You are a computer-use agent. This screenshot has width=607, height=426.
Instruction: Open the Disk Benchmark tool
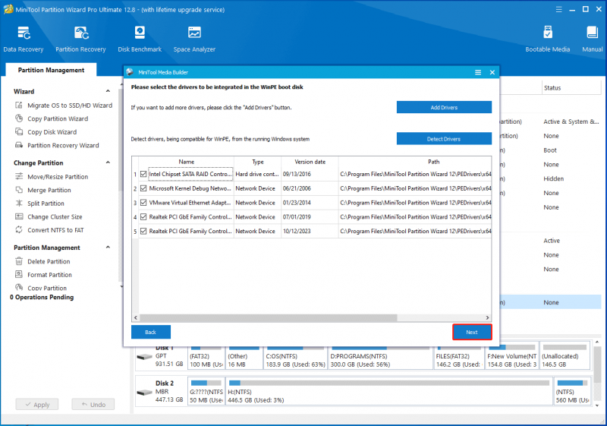click(x=140, y=39)
